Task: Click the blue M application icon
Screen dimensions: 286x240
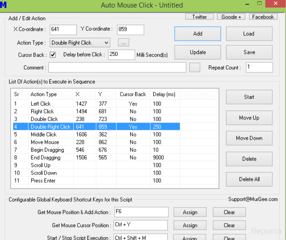Action: pyautogui.click(x=4, y=5)
